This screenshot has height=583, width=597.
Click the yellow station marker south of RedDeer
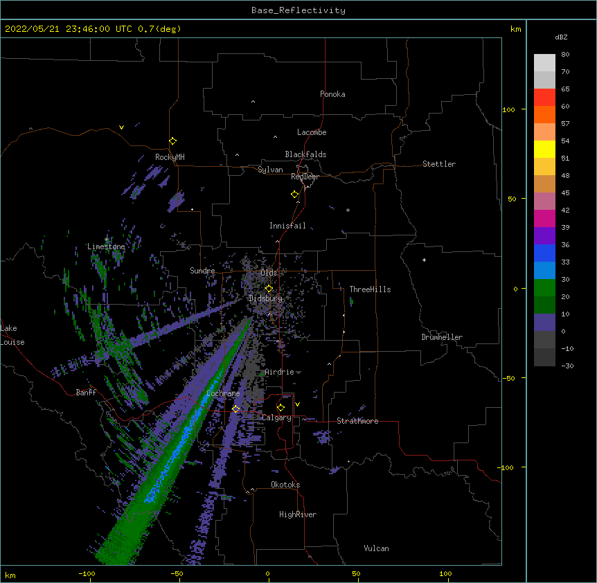pyautogui.click(x=294, y=195)
